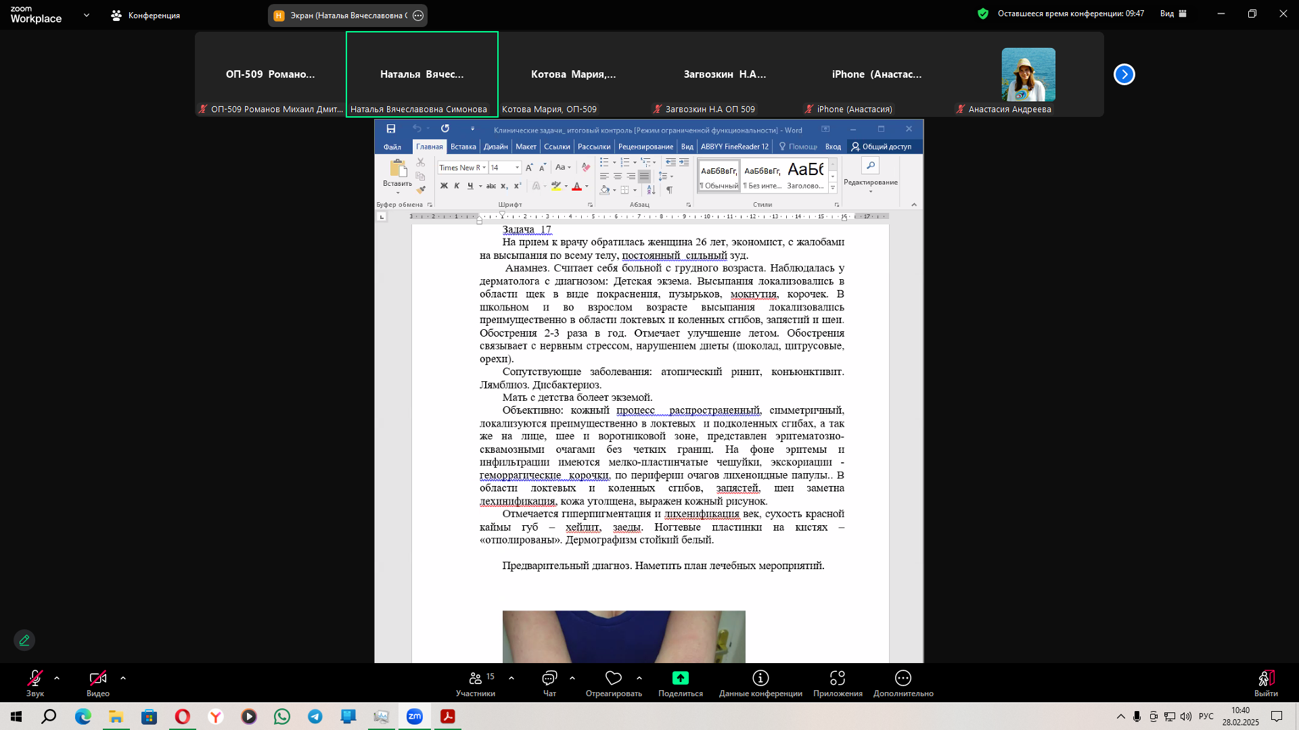
Task: Click the Конференция tab
Action: (145, 15)
